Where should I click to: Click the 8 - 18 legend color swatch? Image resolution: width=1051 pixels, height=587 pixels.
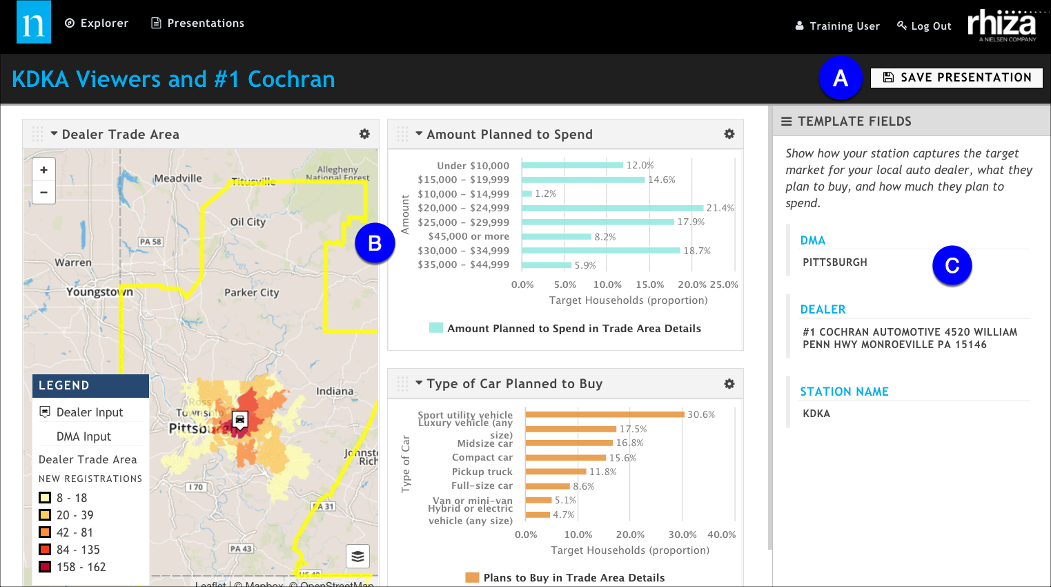45,498
